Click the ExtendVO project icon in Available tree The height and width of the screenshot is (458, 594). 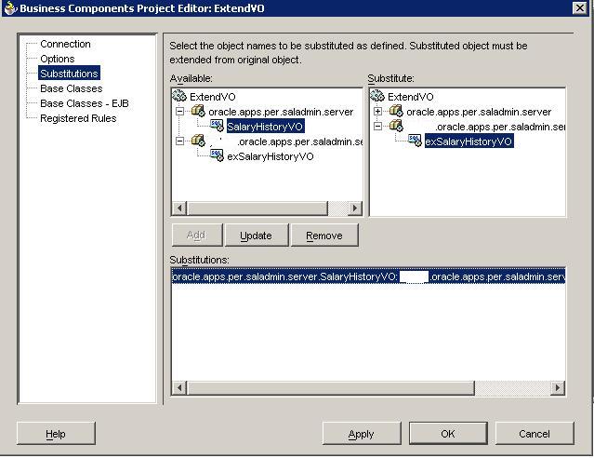tap(179, 96)
